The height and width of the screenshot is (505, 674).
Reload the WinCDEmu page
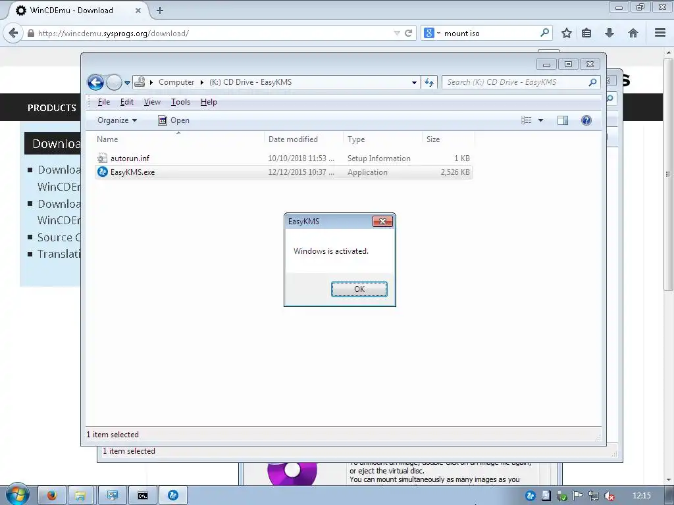point(408,33)
